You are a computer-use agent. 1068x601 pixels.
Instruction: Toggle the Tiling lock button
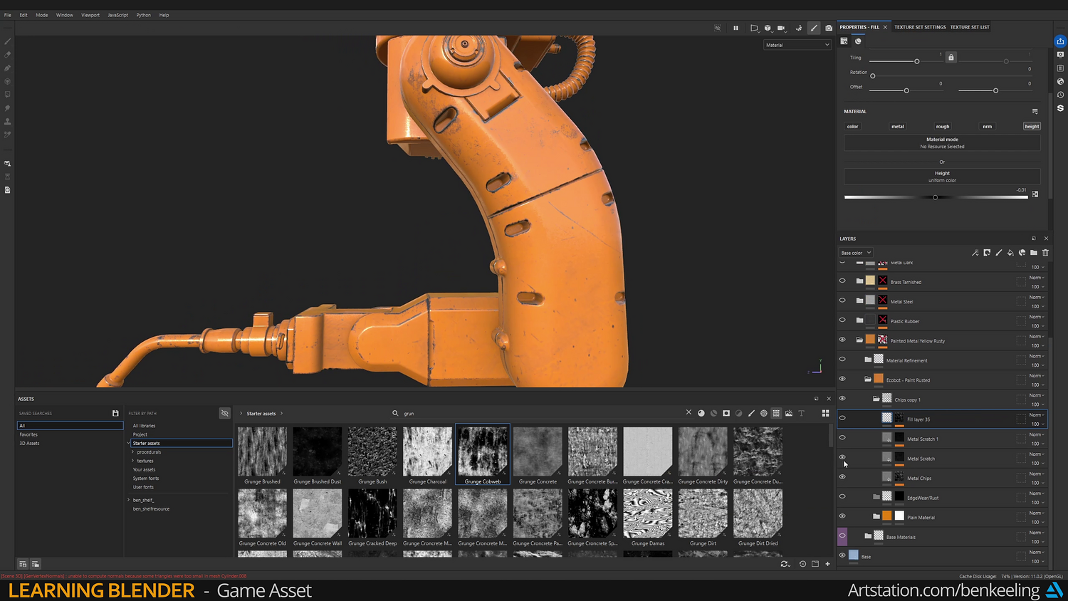click(x=951, y=57)
